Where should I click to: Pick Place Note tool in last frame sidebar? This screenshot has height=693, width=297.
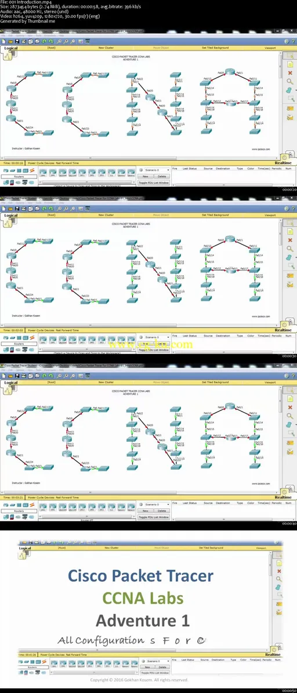[278, 563]
